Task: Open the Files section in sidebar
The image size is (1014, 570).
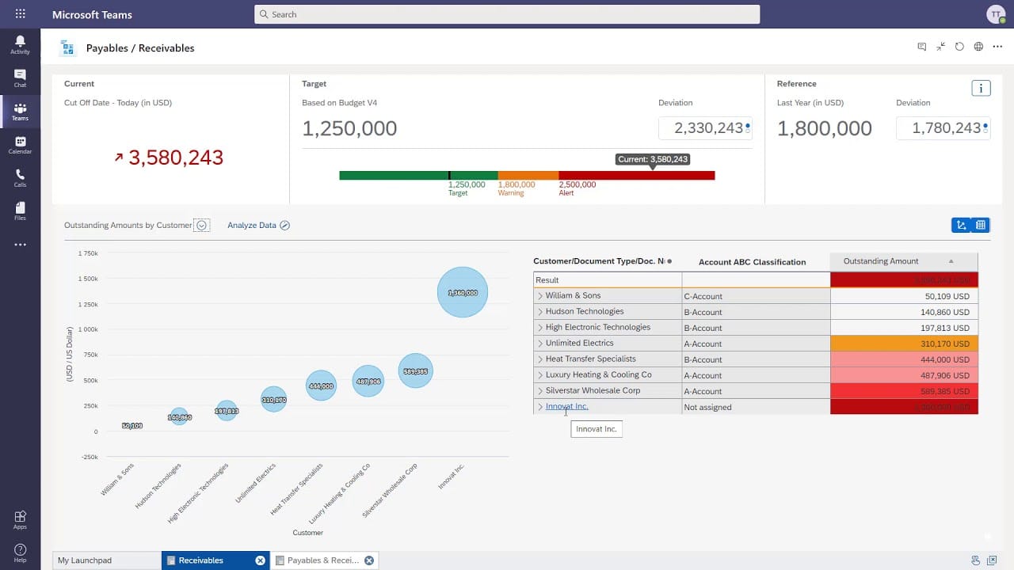Action: (x=20, y=211)
